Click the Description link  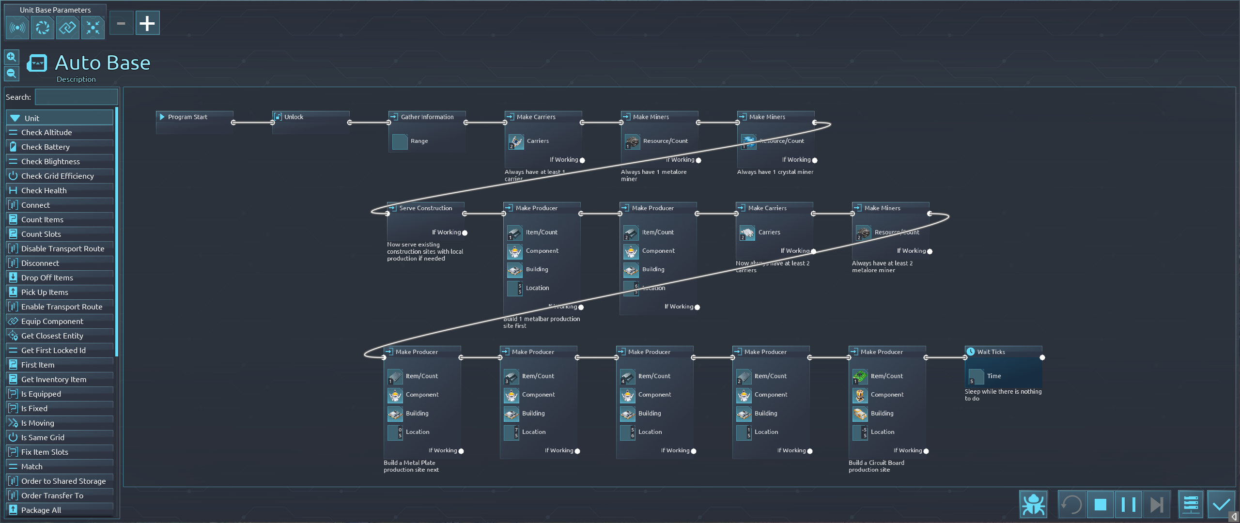tap(76, 79)
